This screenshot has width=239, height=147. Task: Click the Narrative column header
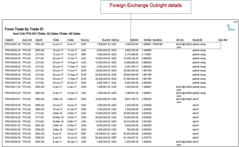pyautogui.click(x=157, y=40)
